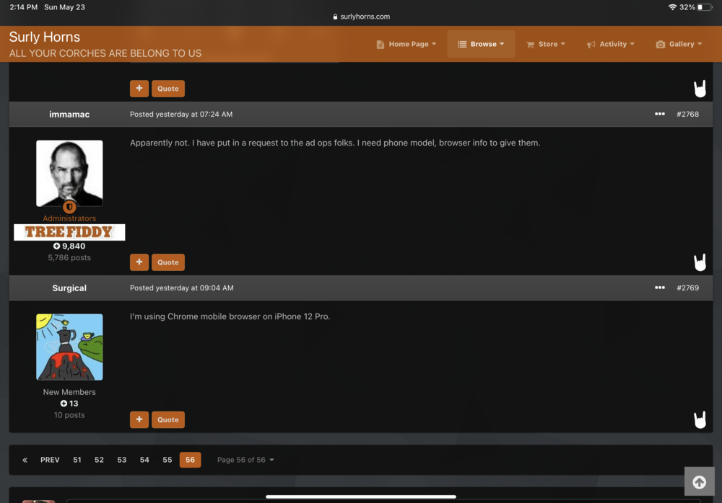Open the Gallery menu

tap(679, 44)
